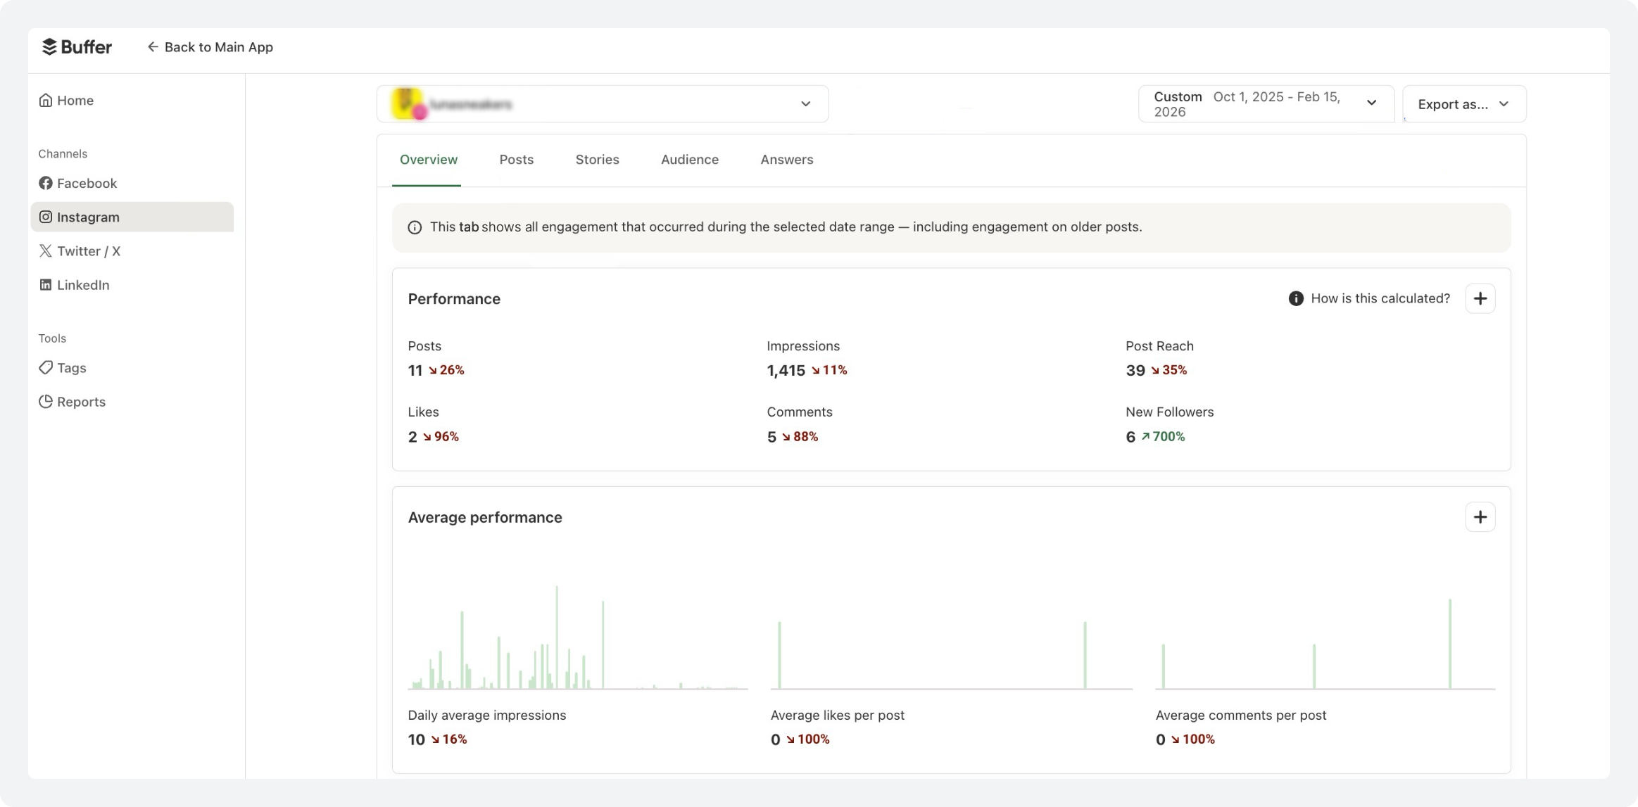
Task: Click the Posts value 11
Action: tap(415, 370)
